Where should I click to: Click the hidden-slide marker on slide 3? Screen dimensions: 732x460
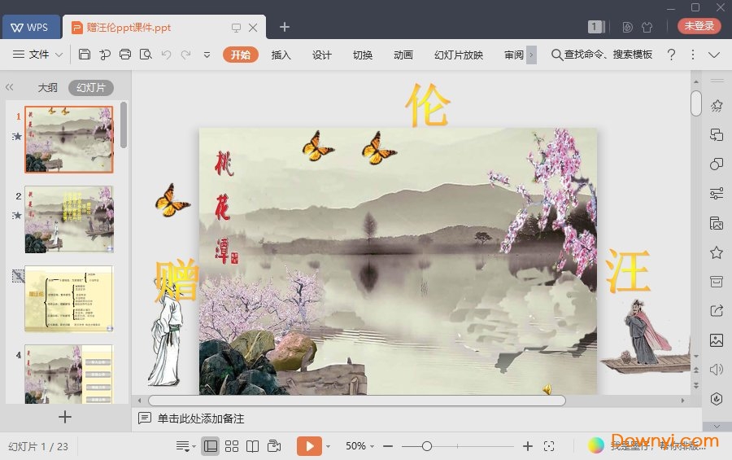click(x=18, y=276)
